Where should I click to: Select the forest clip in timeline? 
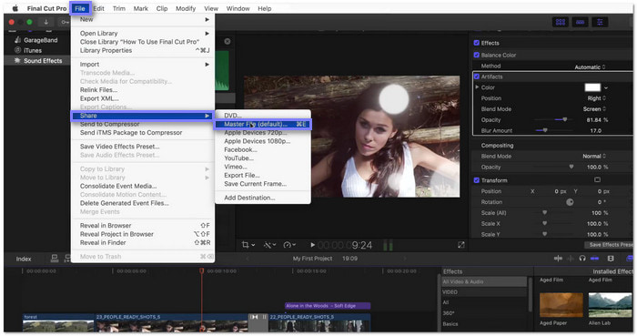58,322
